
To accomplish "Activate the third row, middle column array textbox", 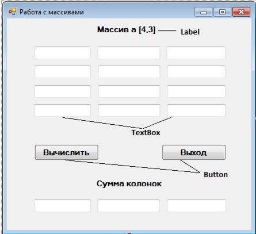I will point(129,91).
